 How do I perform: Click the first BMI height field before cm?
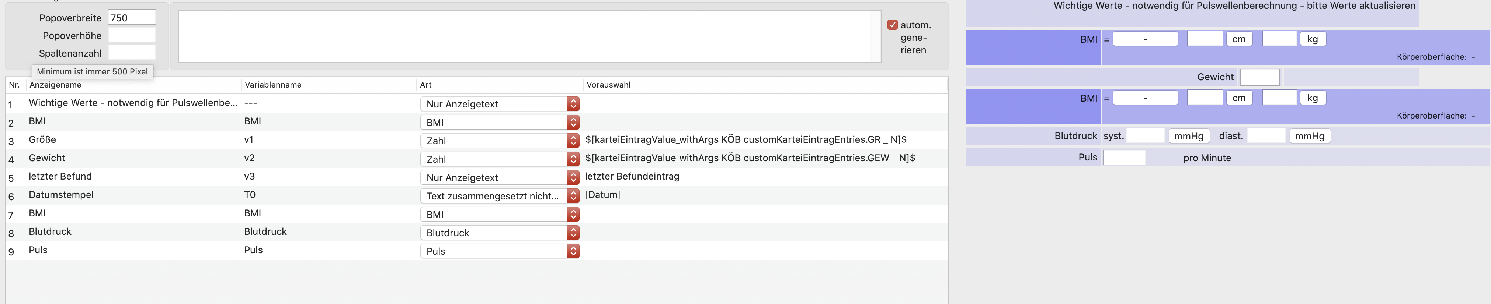[x=1205, y=39]
